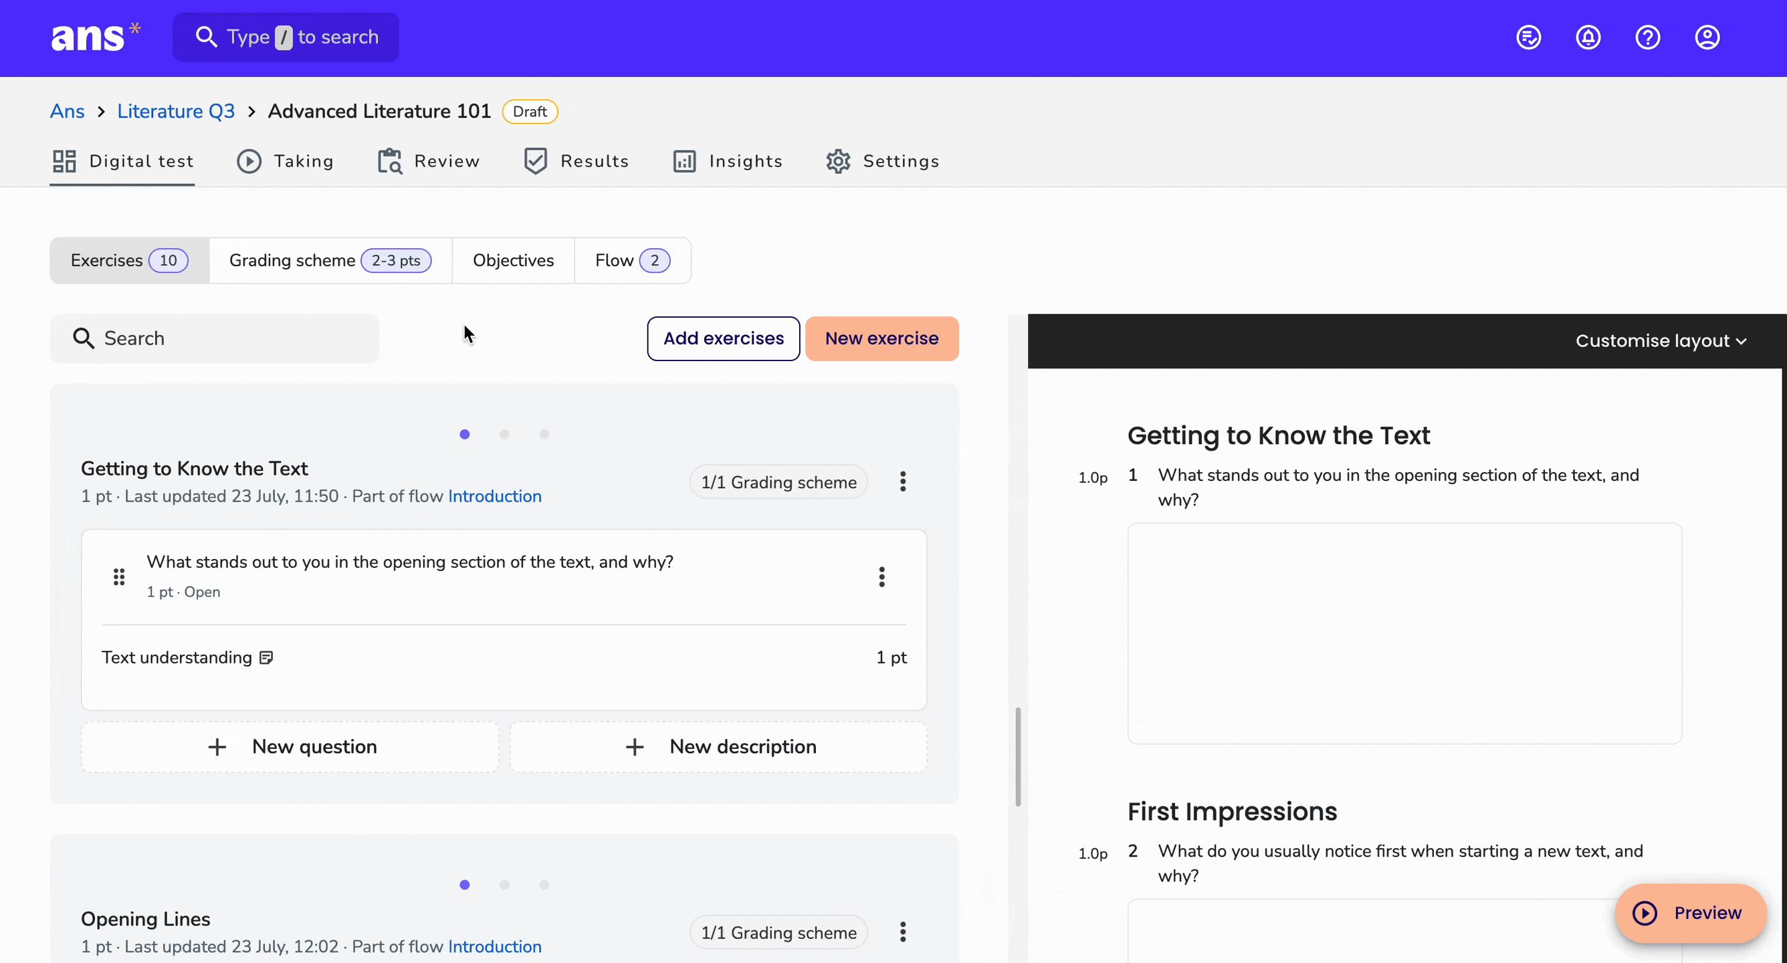Open the notifications bell icon
The image size is (1787, 963).
[x=1588, y=37]
